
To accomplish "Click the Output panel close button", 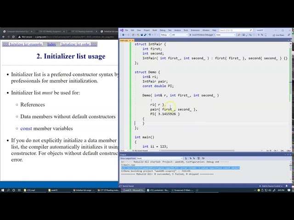I will 290,155.
